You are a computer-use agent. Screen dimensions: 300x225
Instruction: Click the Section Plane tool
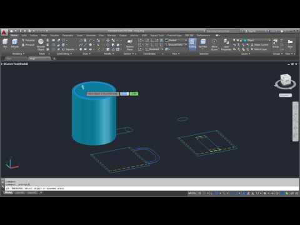[x=130, y=44]
